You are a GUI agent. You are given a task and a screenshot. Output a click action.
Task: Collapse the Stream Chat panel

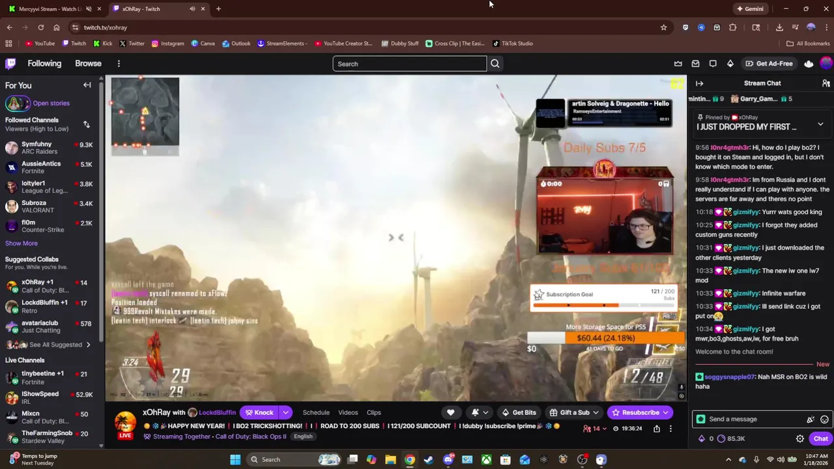(x=699, y=83)
